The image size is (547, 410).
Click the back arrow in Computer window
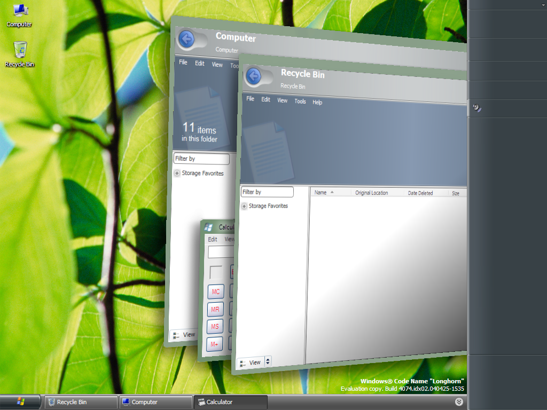[186, 38]
